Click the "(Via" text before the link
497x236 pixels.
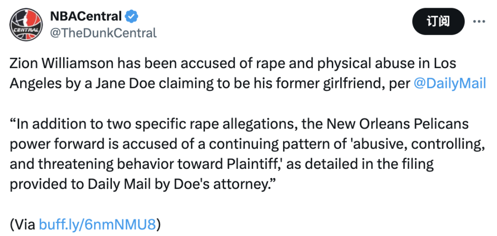[22, 225]
